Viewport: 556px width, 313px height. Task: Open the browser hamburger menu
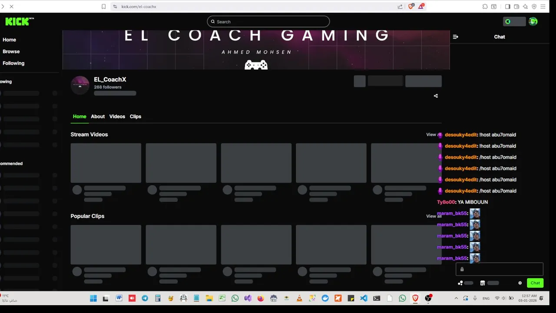tap(543, 7)
